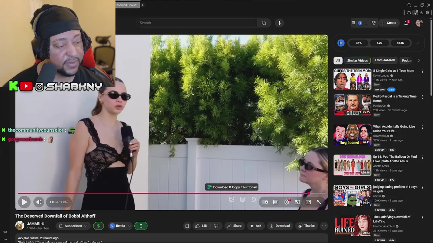Click the Download button below video

coord(280,226)
